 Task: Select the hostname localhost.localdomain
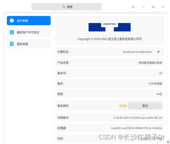coord(137,52)
